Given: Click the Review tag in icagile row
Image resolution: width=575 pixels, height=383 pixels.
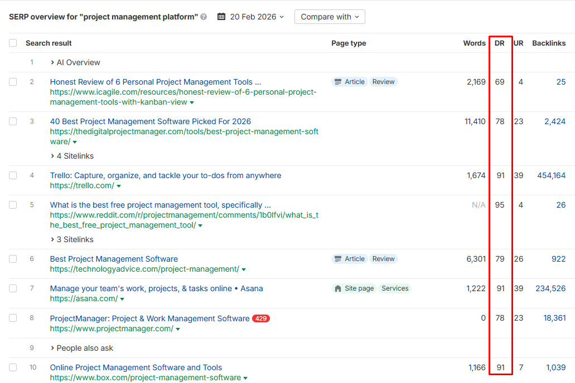Looking at the screenshot, I should (383, 82).
